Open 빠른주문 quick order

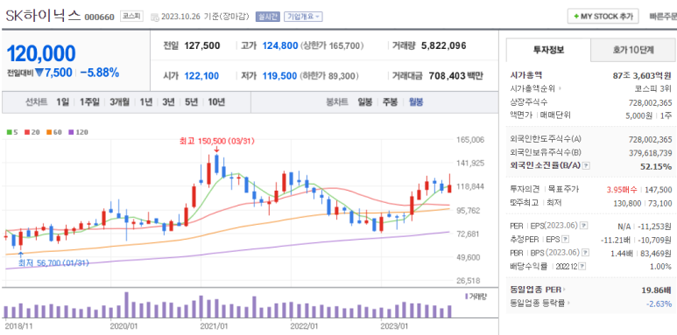pos(663,17)
